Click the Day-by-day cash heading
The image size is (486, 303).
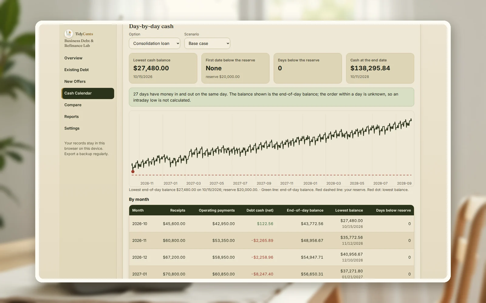151,26
